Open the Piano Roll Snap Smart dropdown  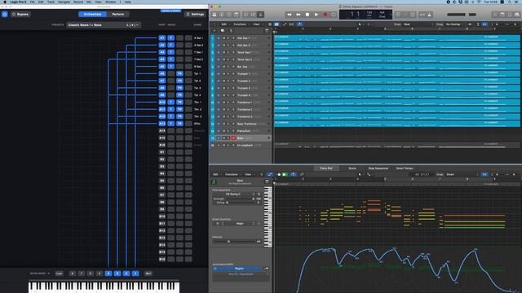coord(459,174)
